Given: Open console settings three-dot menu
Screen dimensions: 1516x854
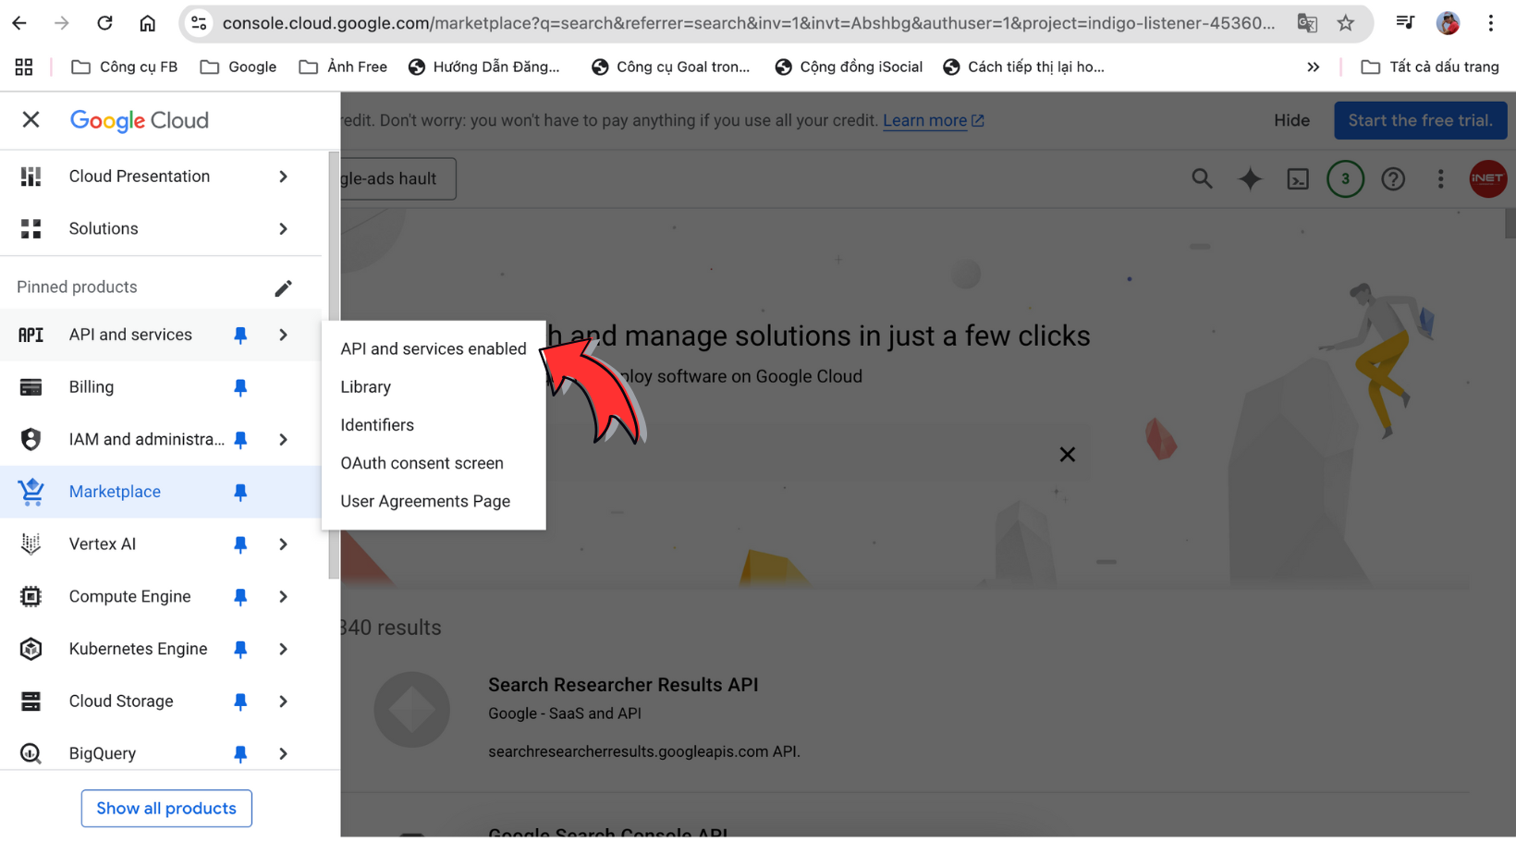Looking at the screenshot, I should [1440, 178].
